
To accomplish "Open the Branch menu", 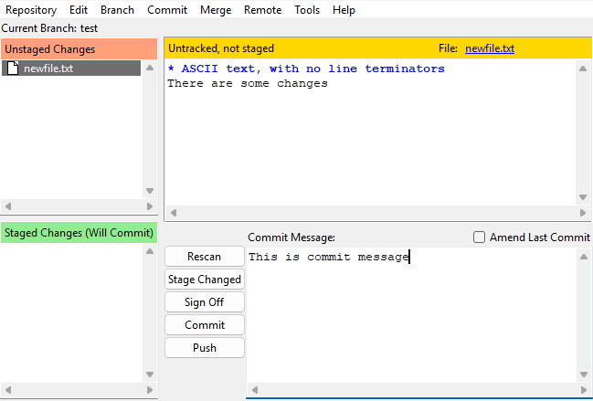I will (x=117, y=10).
